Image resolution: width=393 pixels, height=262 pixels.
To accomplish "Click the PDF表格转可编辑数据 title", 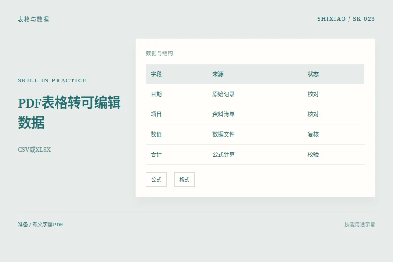I will coord(69,112).
